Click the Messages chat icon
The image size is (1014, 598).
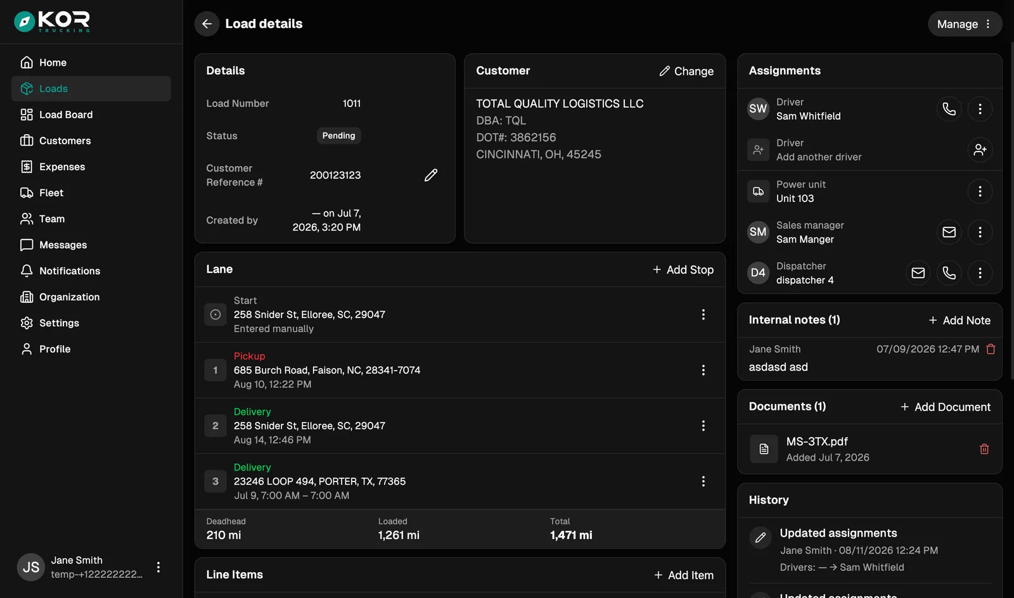coord(27,245)
